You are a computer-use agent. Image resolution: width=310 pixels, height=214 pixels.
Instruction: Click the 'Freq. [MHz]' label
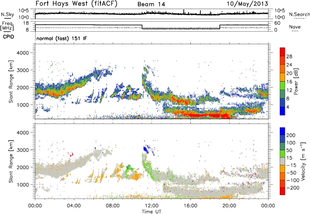click(x=7, y=26)
